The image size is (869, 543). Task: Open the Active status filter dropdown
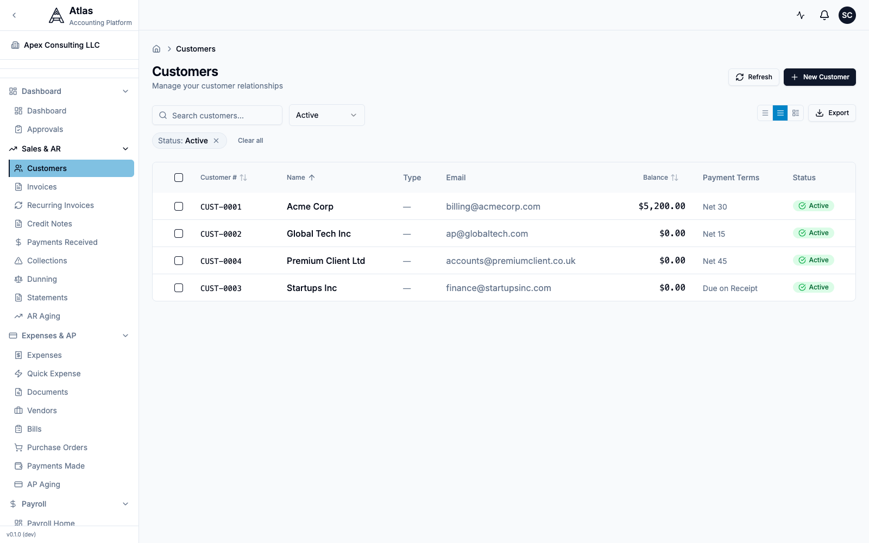click(327, 115)
